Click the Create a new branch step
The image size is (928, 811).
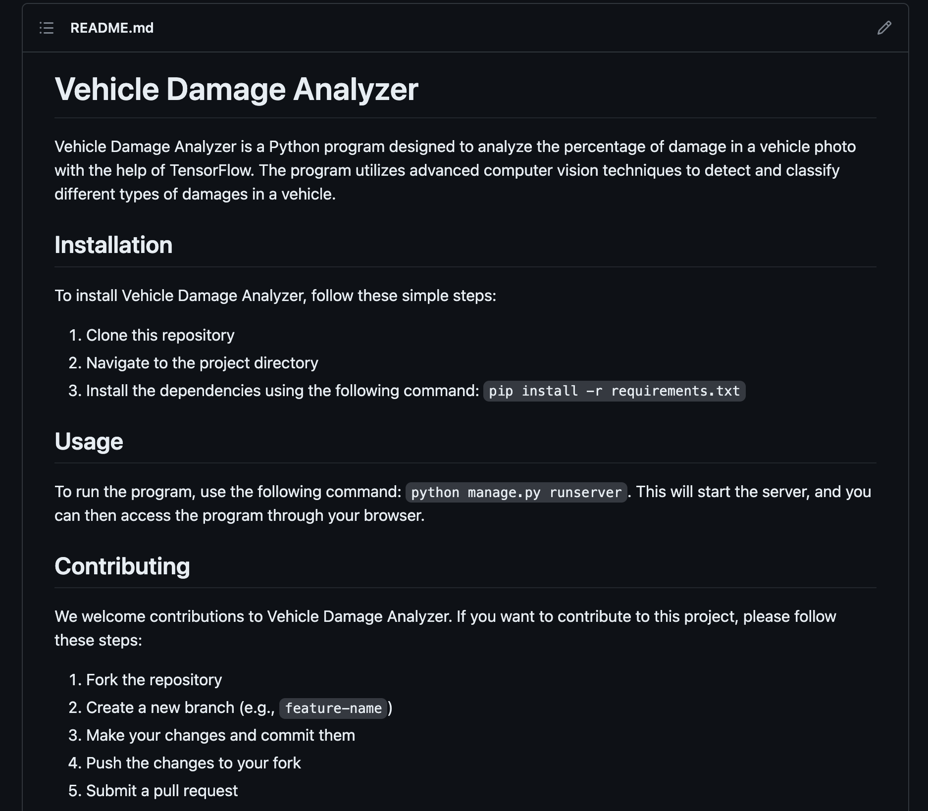pyautogui.click(x=239, y=708)
